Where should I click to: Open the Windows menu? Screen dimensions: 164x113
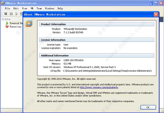(50, 8)
